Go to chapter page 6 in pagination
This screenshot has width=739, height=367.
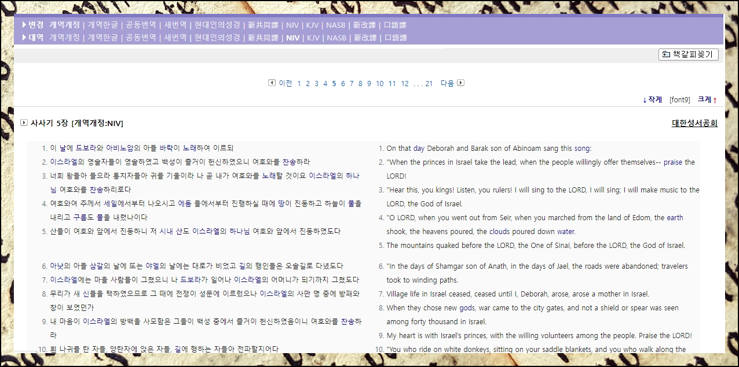(x=343, y=83)
